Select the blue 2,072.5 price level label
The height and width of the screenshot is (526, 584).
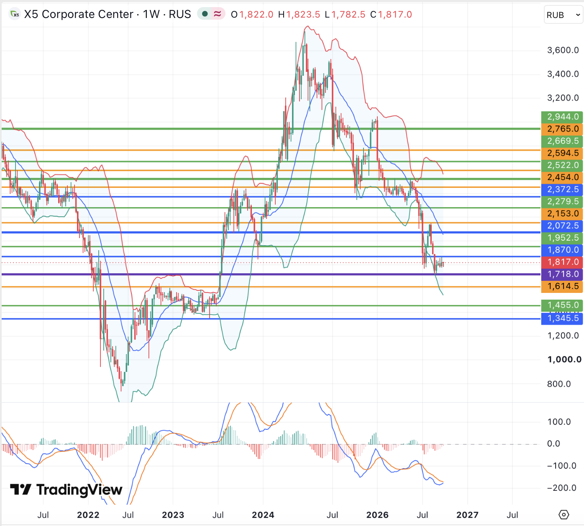click(562, 226)
